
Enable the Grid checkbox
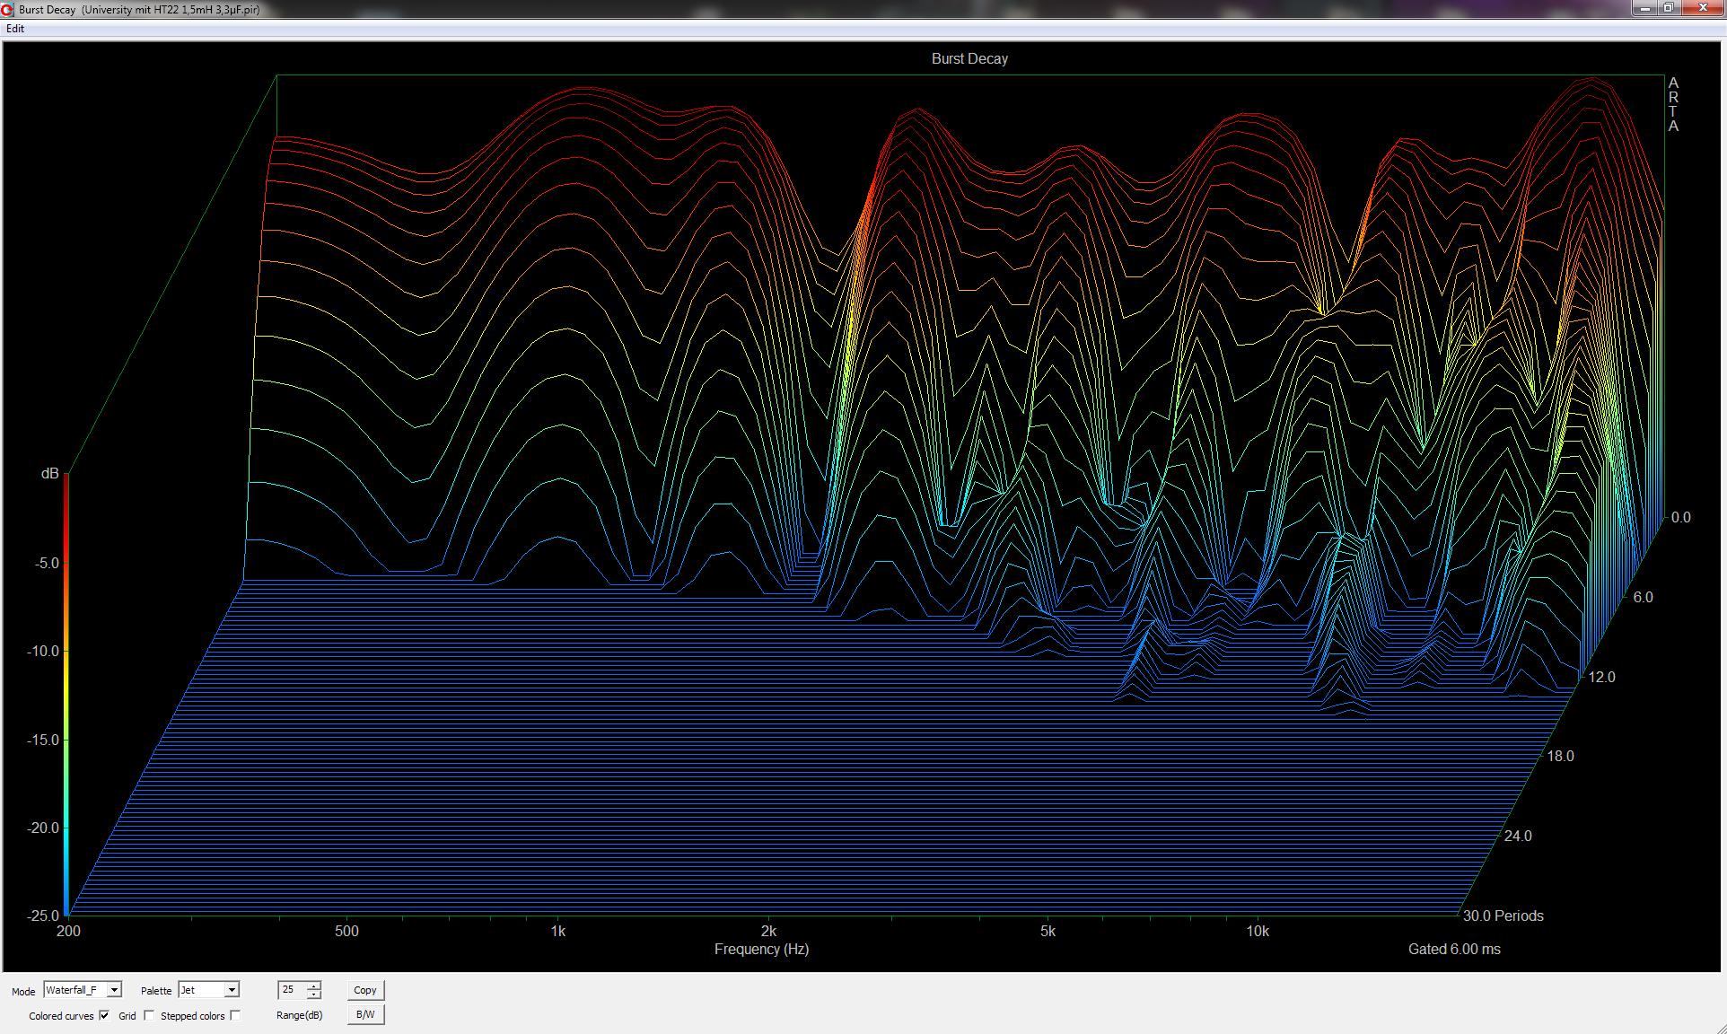click(x=149, y=1015)
